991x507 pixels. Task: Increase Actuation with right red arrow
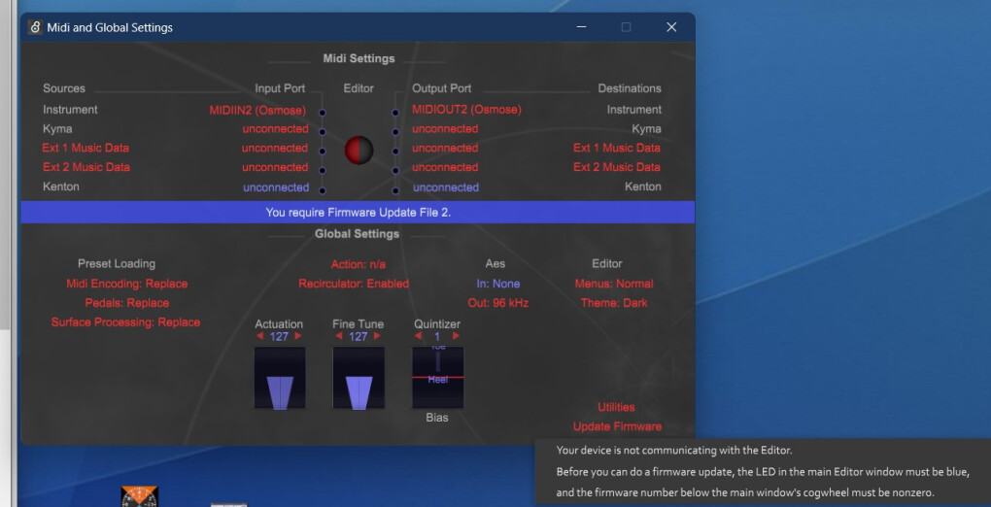298,336
